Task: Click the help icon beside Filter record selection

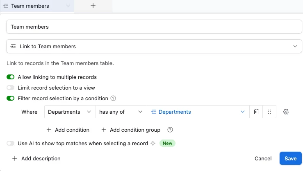Action: (x=114, y=98)
